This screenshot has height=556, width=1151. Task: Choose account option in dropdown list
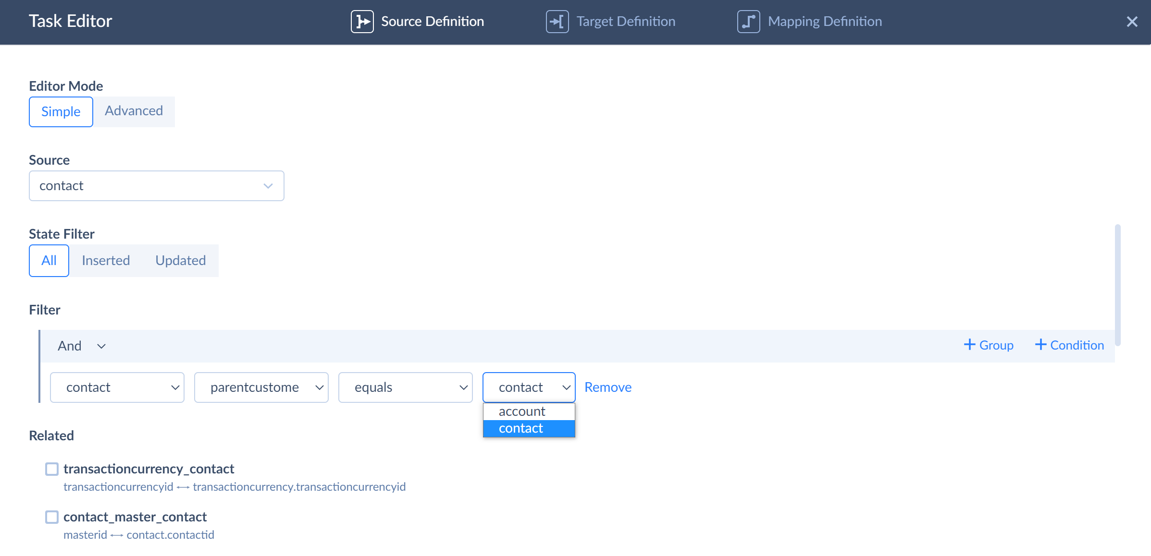pyautogui.click(x=529, y=411)
